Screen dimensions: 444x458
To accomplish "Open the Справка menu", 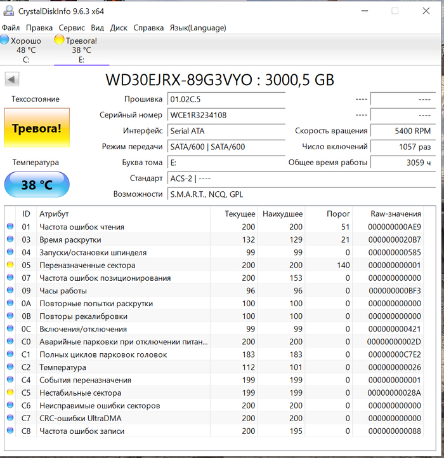I will pos(148,27).
